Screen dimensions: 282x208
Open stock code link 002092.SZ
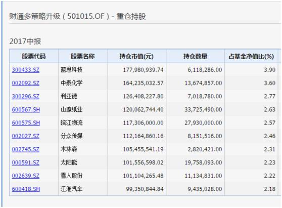[x=26, y=83]
